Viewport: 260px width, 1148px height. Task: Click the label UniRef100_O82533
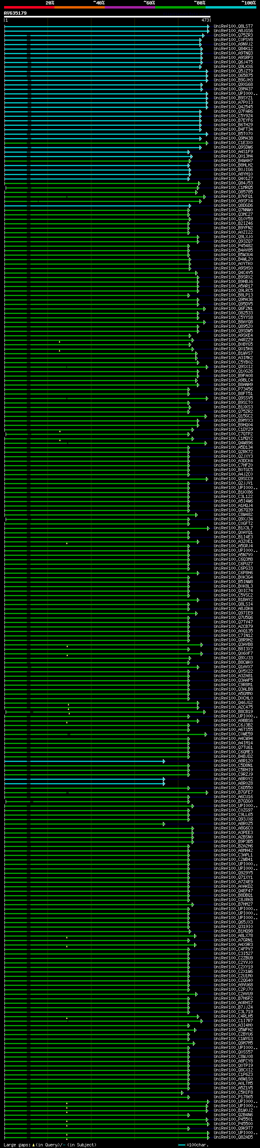tap(233, 313)
